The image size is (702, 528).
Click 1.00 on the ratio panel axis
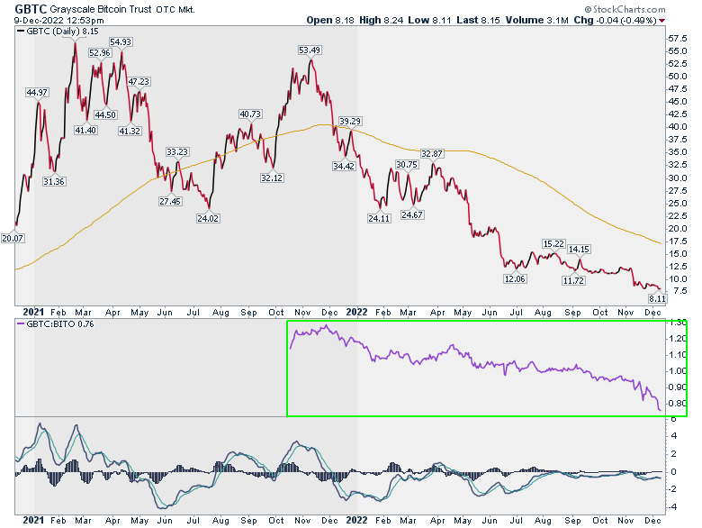pos(678,371)
